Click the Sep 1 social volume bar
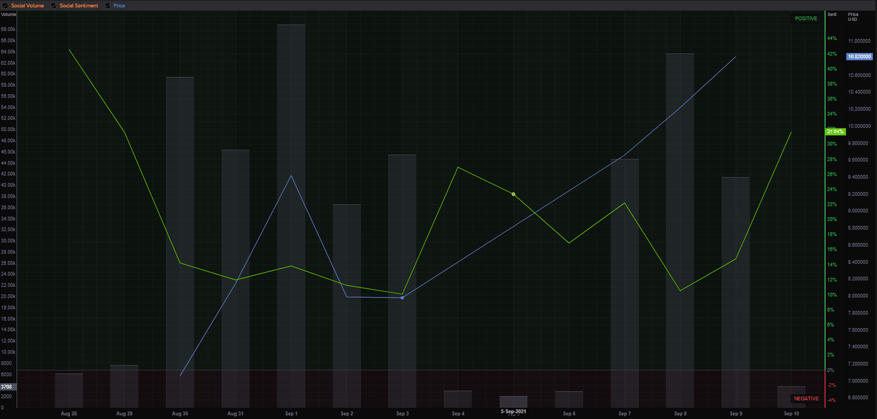Viewport: 877px width, 419px height. coord(291,216)
